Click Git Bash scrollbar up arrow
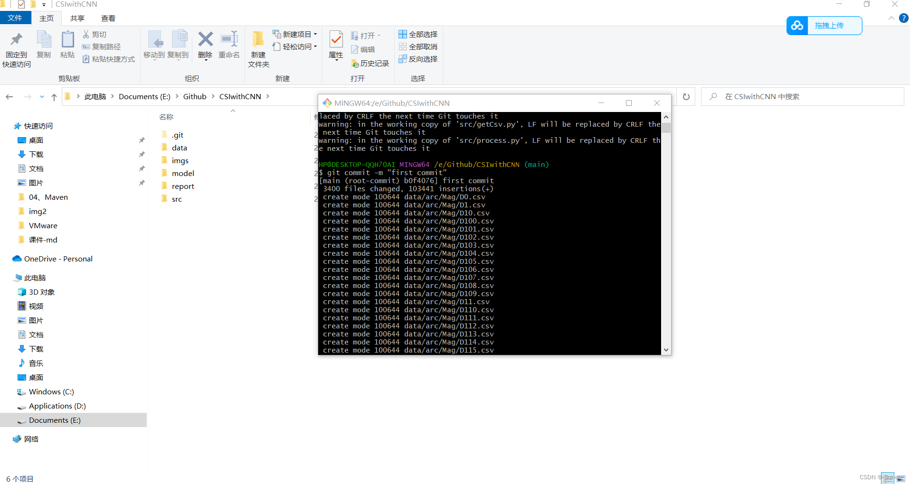This screenshot has width=910, height=484. coord(666,117)
